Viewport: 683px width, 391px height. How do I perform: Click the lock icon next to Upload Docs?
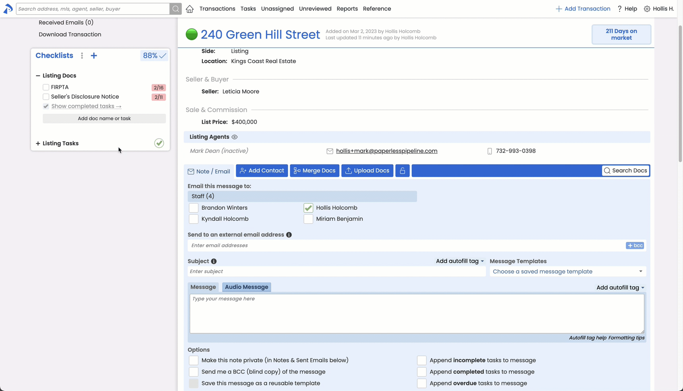click(x=402, y=171)
